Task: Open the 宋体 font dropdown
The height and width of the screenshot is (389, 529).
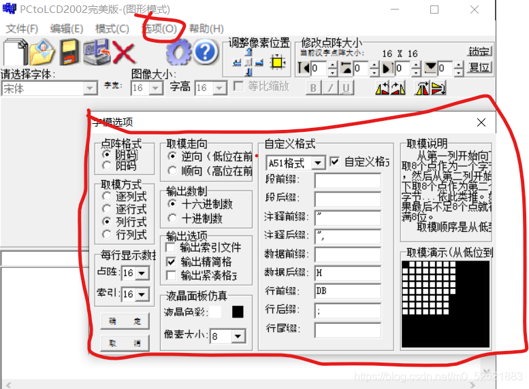Action: coord(90,88)
